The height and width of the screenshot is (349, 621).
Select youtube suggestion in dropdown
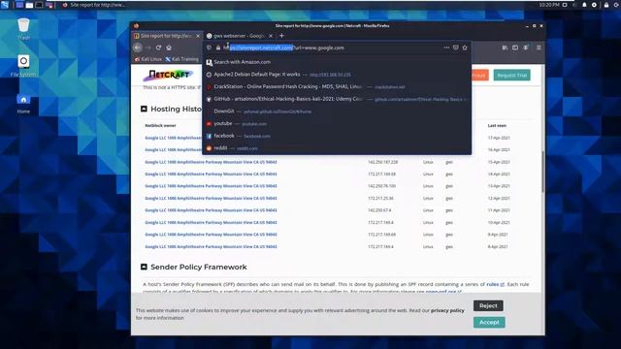(337, 123)
